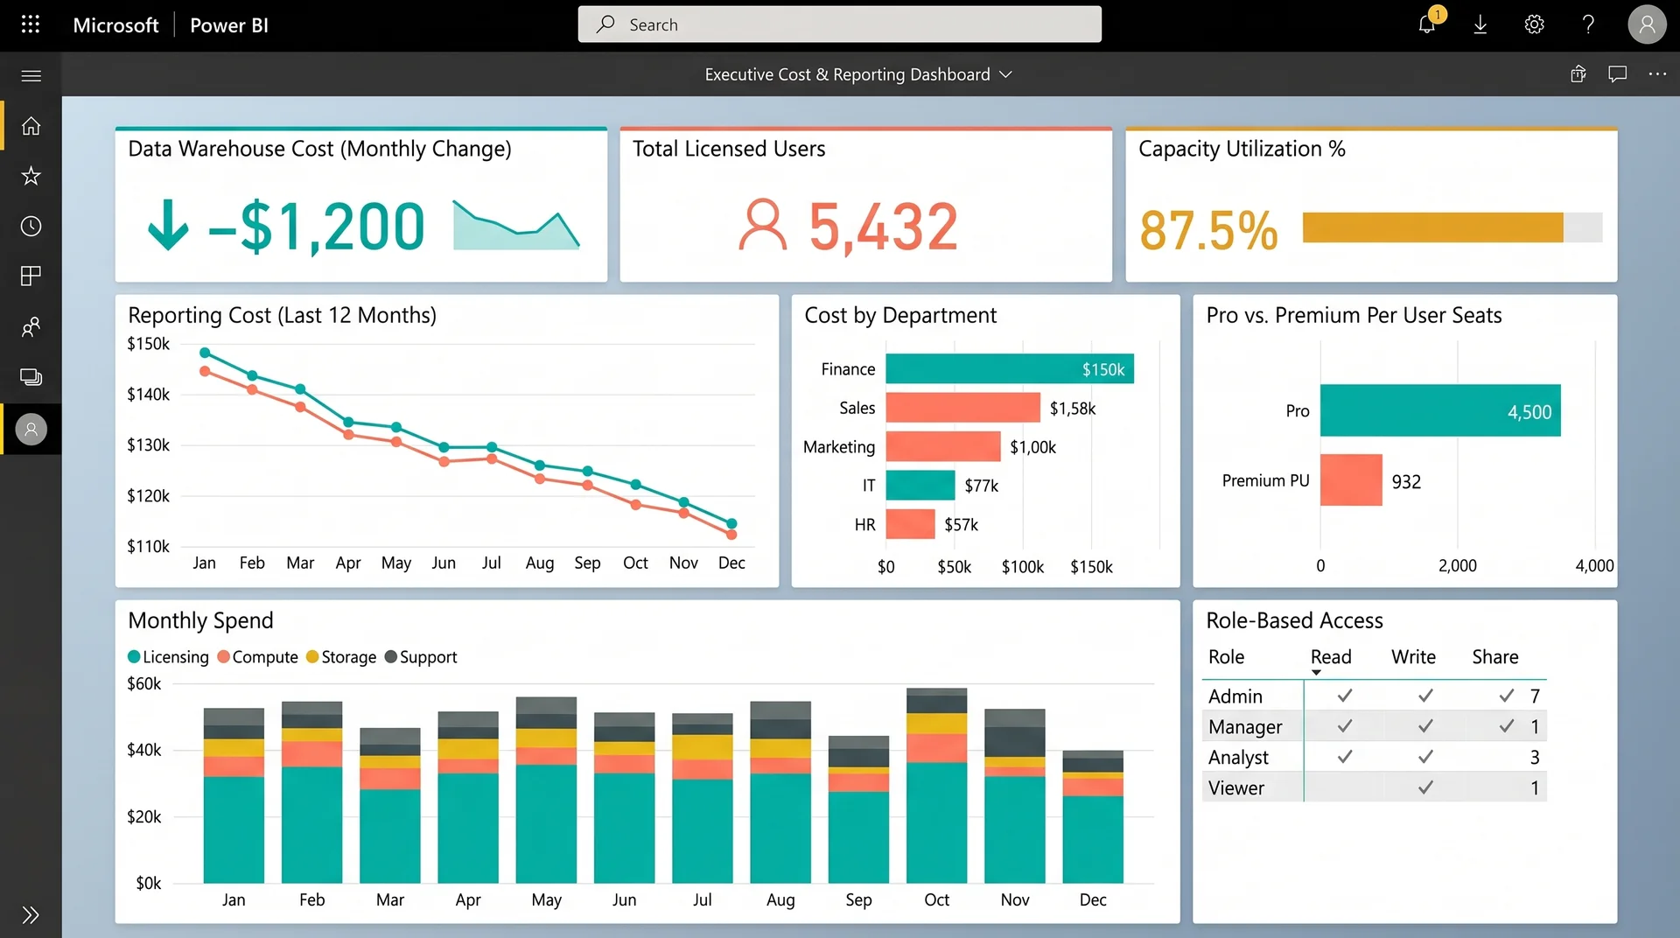Click Manager Write checkmark
This screenshot has width=1680, height=938.
pos(1425,726)
